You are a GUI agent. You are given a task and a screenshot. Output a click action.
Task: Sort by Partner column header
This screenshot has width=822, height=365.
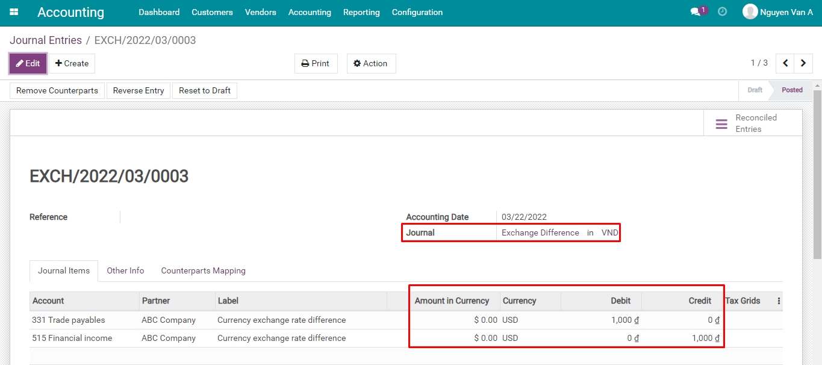(177, 301)
